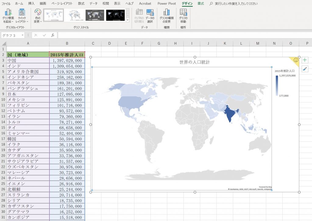
Task: Click the insert function fx icon
Action: pyautogui.click(x=52, y=35)
